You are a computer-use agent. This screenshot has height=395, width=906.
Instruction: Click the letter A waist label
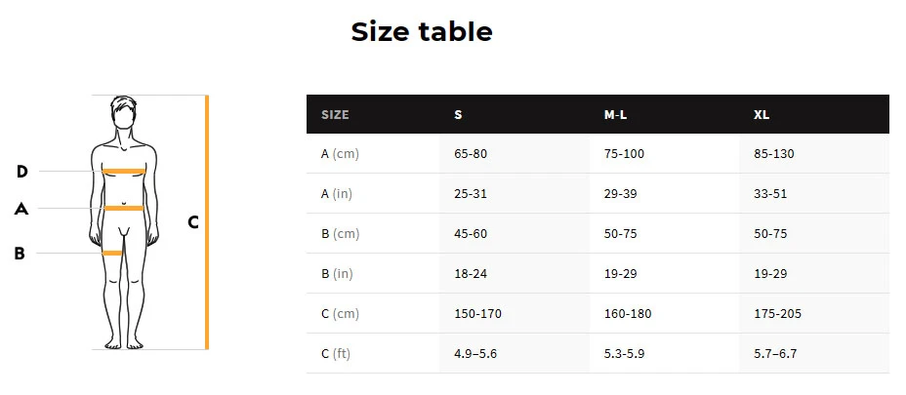22,209
